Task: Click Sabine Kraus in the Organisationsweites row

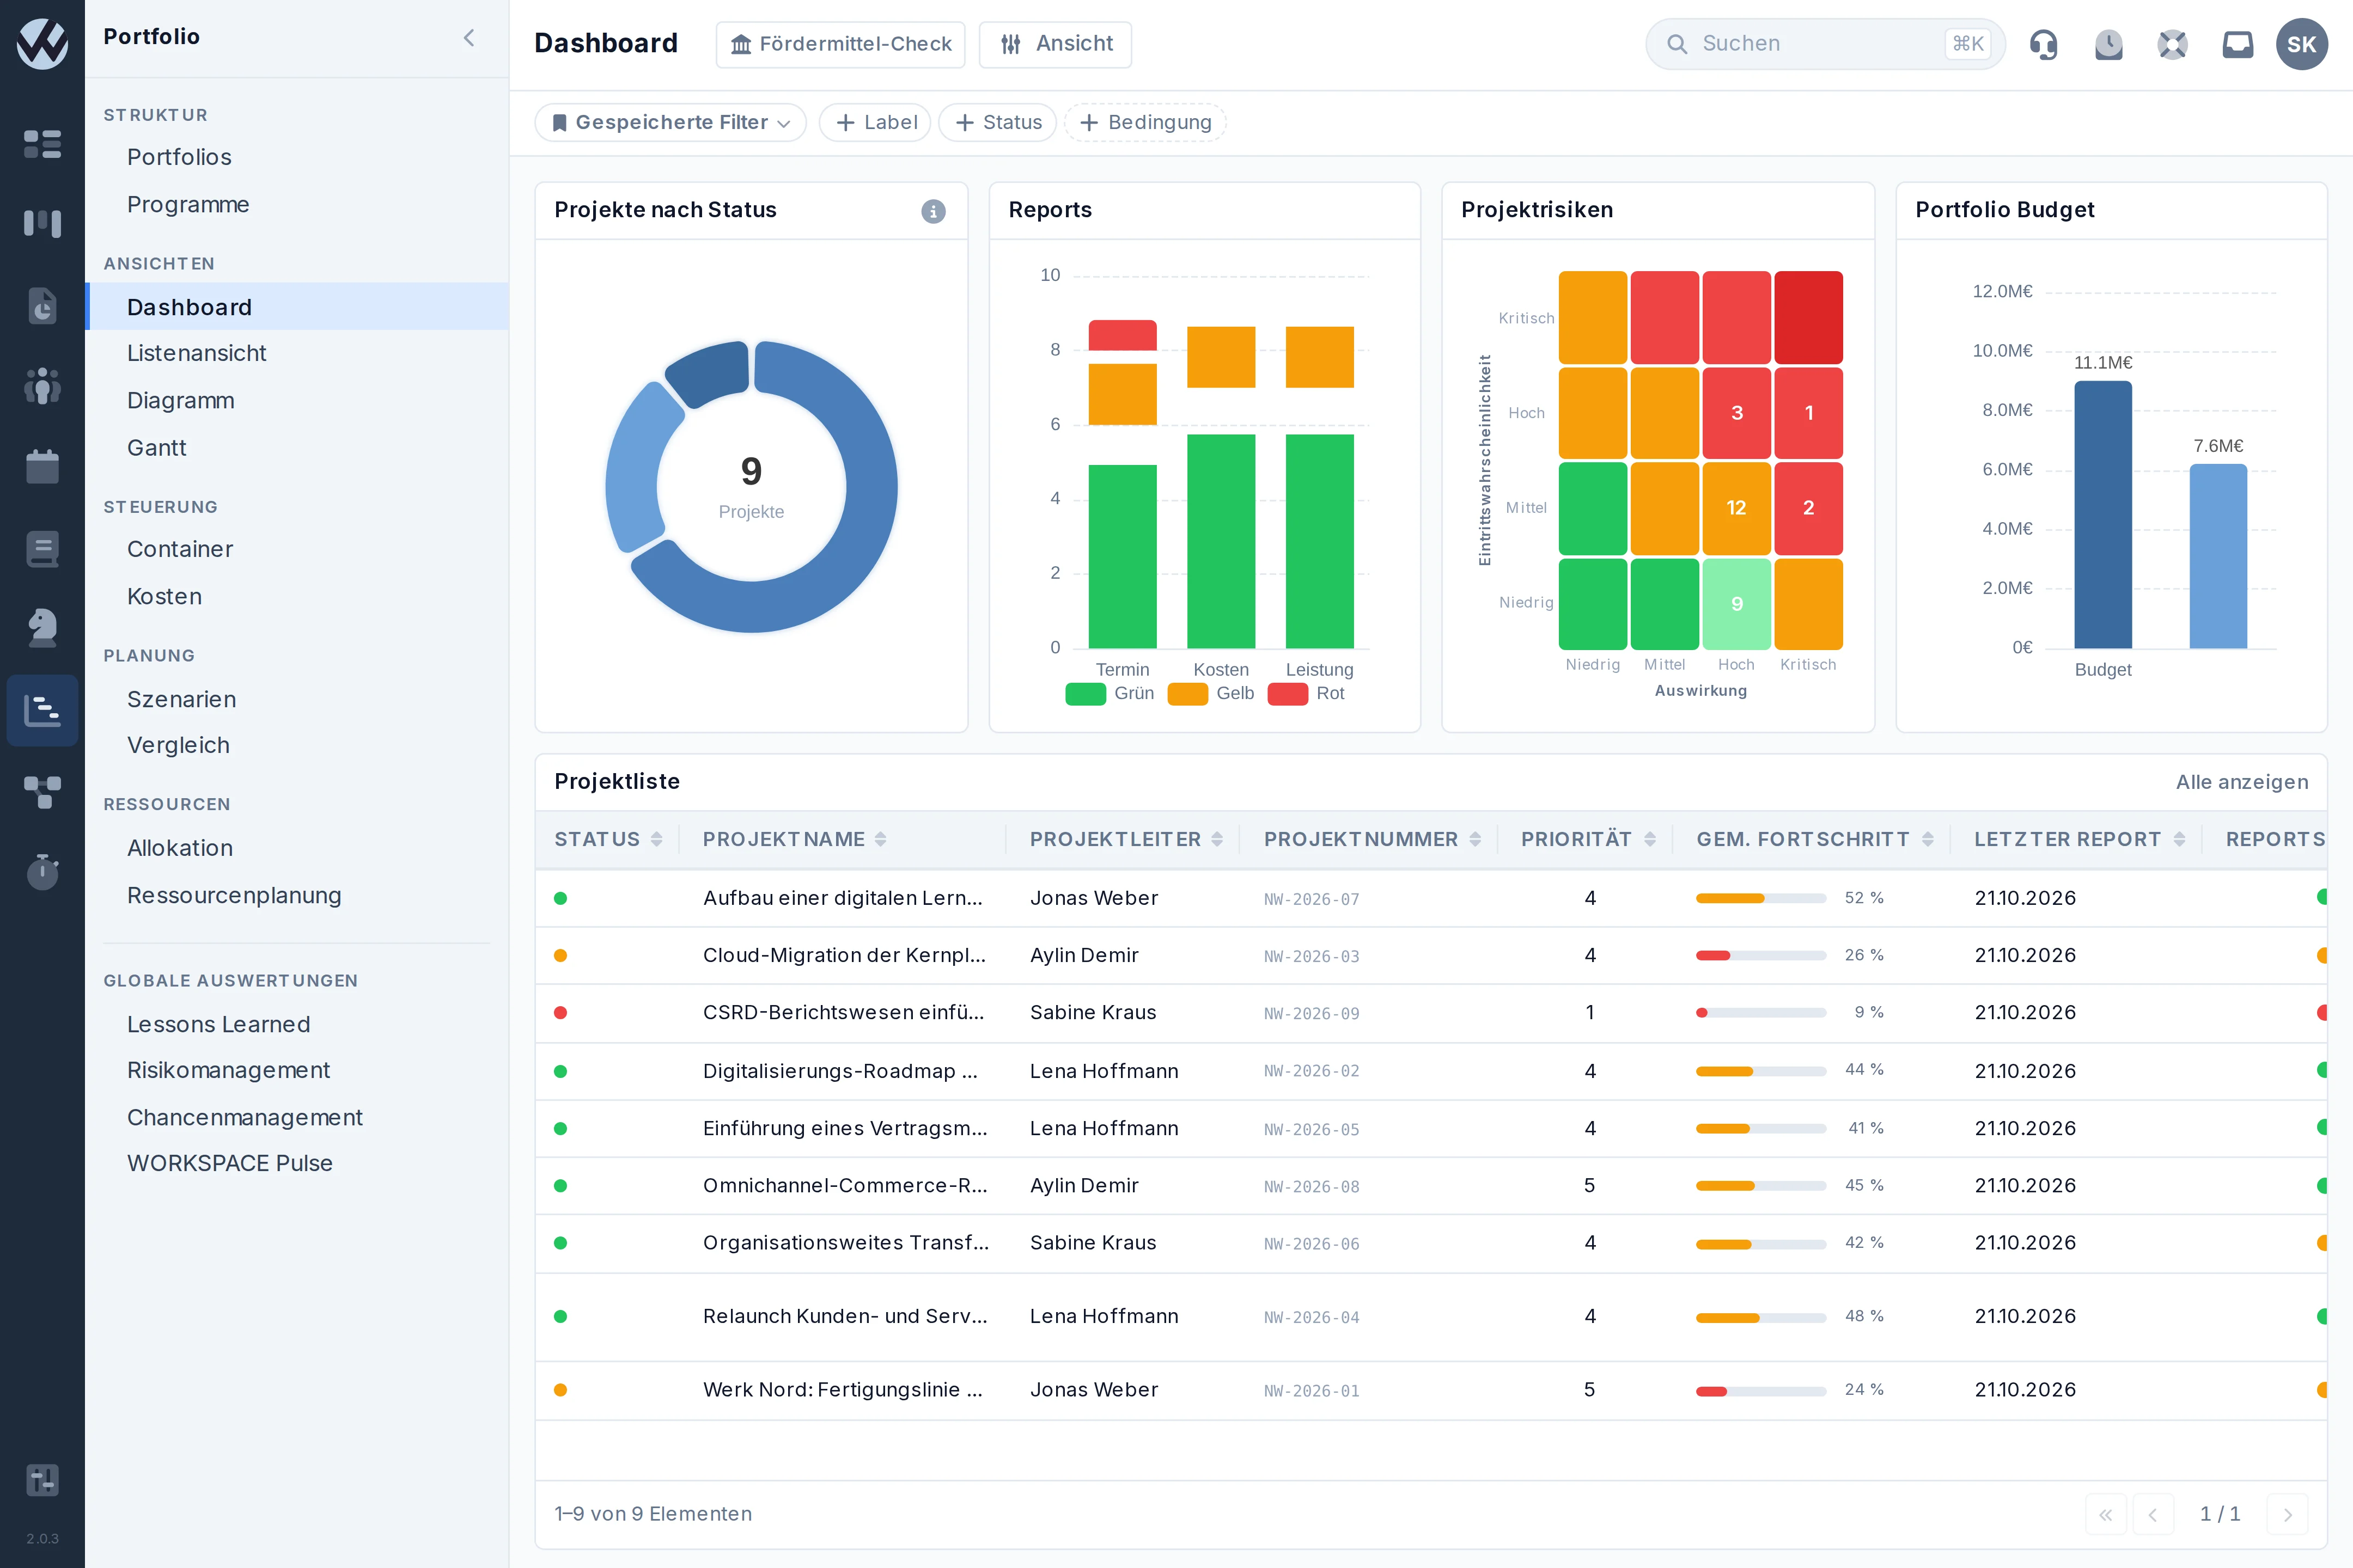Action: (x=1093, y=1243)
